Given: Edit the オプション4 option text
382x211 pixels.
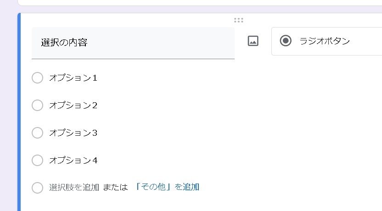Looking at the screenshot, I should tap(73, 161).
